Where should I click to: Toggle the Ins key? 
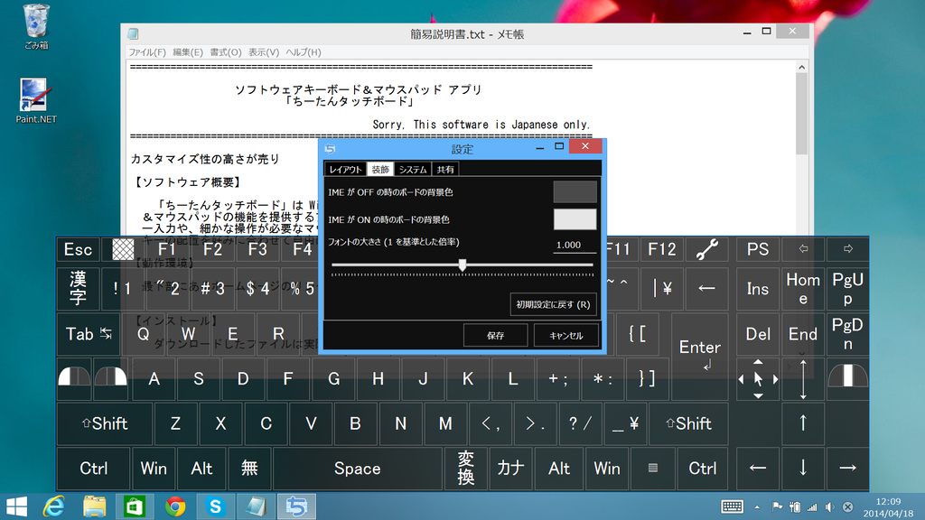coord(758,288)
